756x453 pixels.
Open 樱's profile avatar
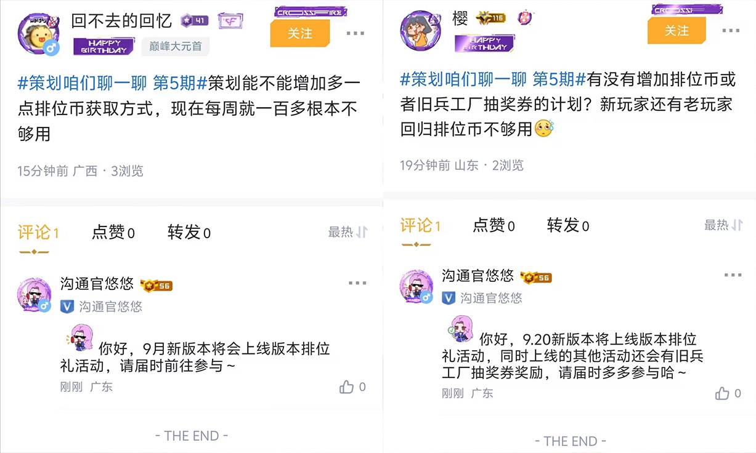[420, 30]
